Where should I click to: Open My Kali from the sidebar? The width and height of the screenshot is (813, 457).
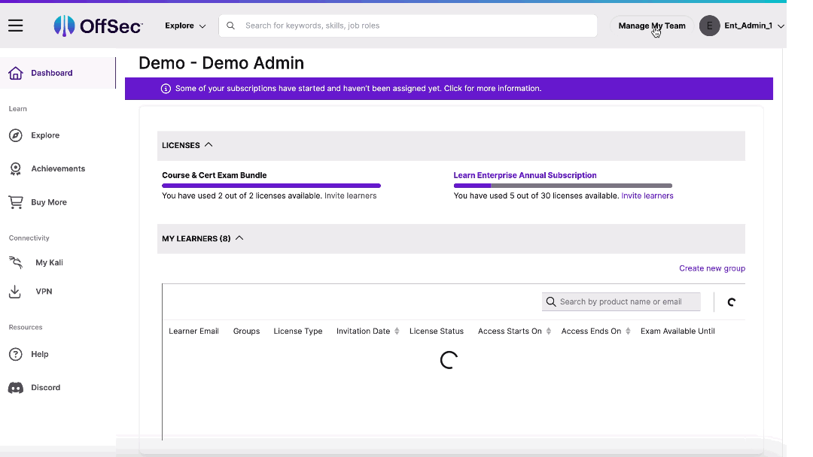pyautogui.click(x=48, y=262)
